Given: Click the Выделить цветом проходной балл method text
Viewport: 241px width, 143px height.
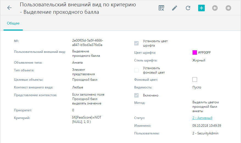Looking at the screenshot, I should [x=206, y=107].
